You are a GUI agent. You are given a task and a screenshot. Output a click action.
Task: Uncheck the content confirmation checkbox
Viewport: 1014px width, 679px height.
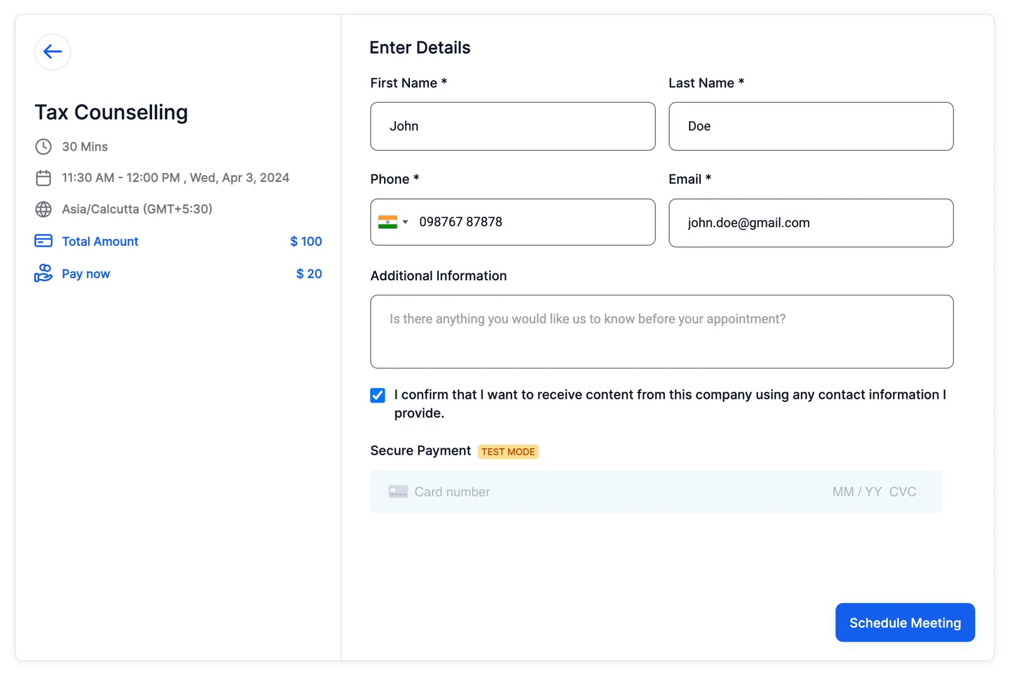(x=378, y=396)
